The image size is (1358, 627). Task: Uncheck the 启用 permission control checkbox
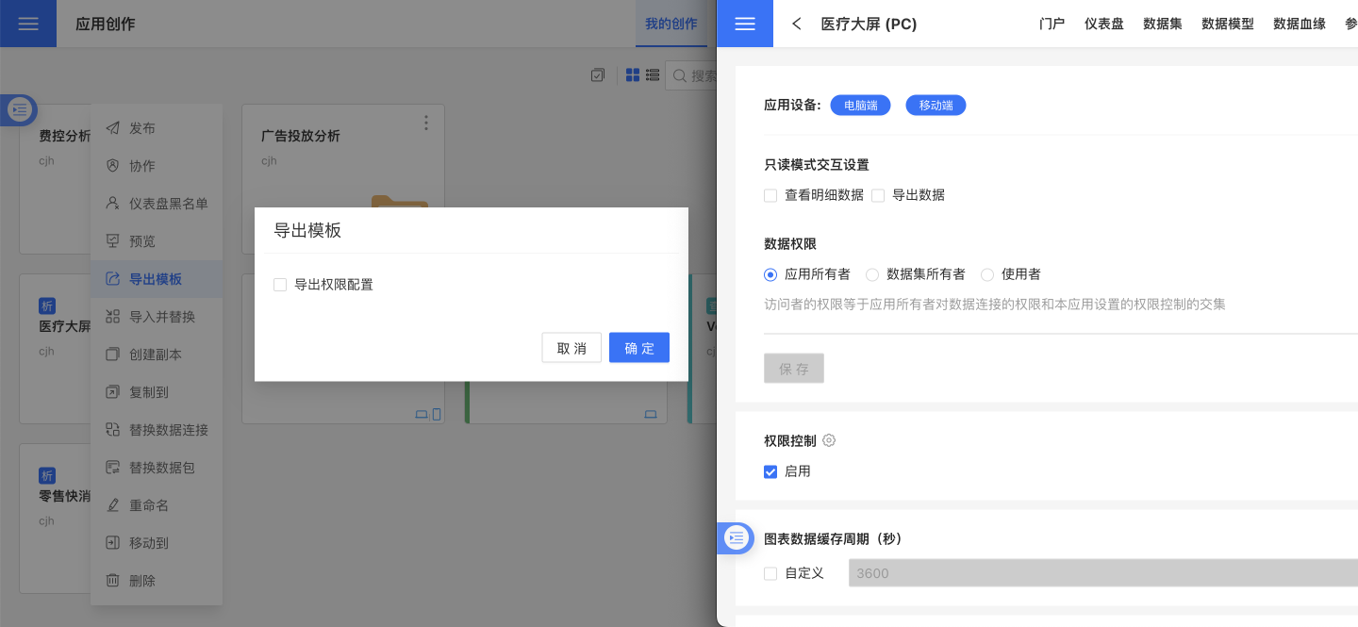(x=770, y=471)
